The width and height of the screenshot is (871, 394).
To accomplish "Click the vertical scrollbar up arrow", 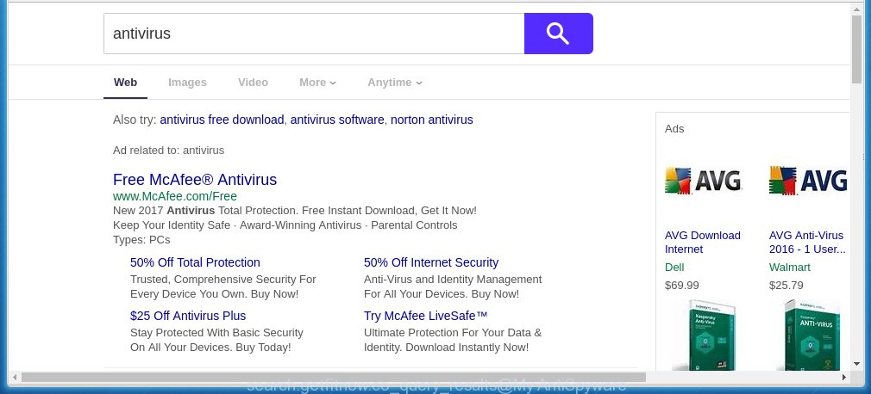I will [x=856, y=9].
